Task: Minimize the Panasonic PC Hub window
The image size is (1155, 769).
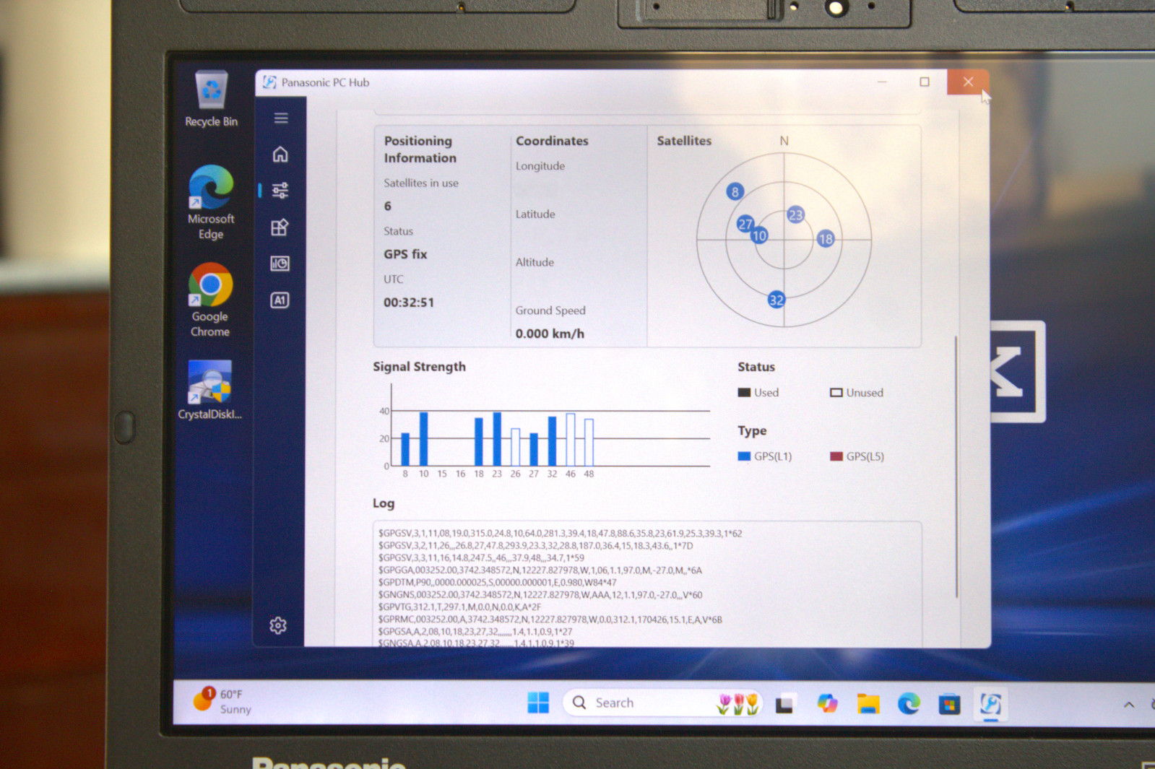Action: tap(882, 82)
